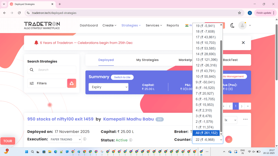Screen dimensions: 278x156
Task: Open the Reports menu item
Action: point(173,25)
